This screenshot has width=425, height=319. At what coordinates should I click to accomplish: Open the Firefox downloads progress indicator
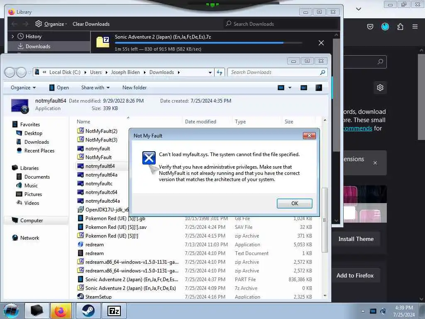385,27
